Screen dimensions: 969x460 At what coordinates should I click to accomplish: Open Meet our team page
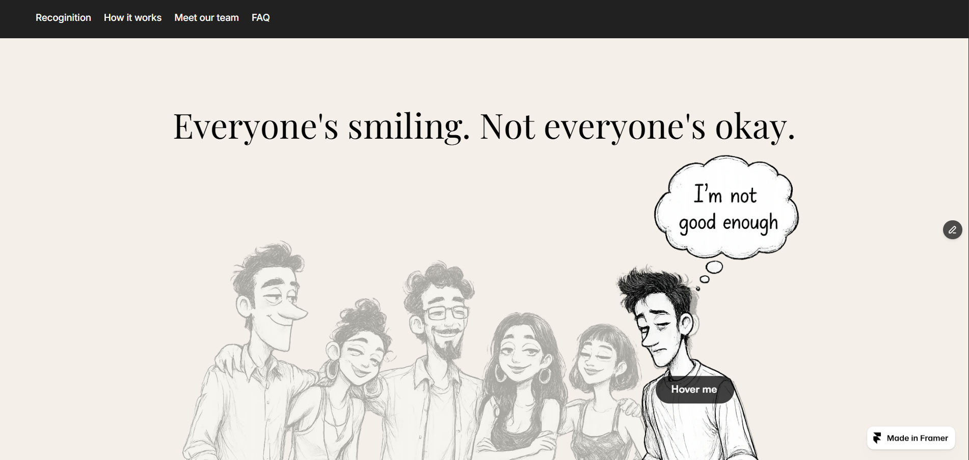[x=206, y=18]
